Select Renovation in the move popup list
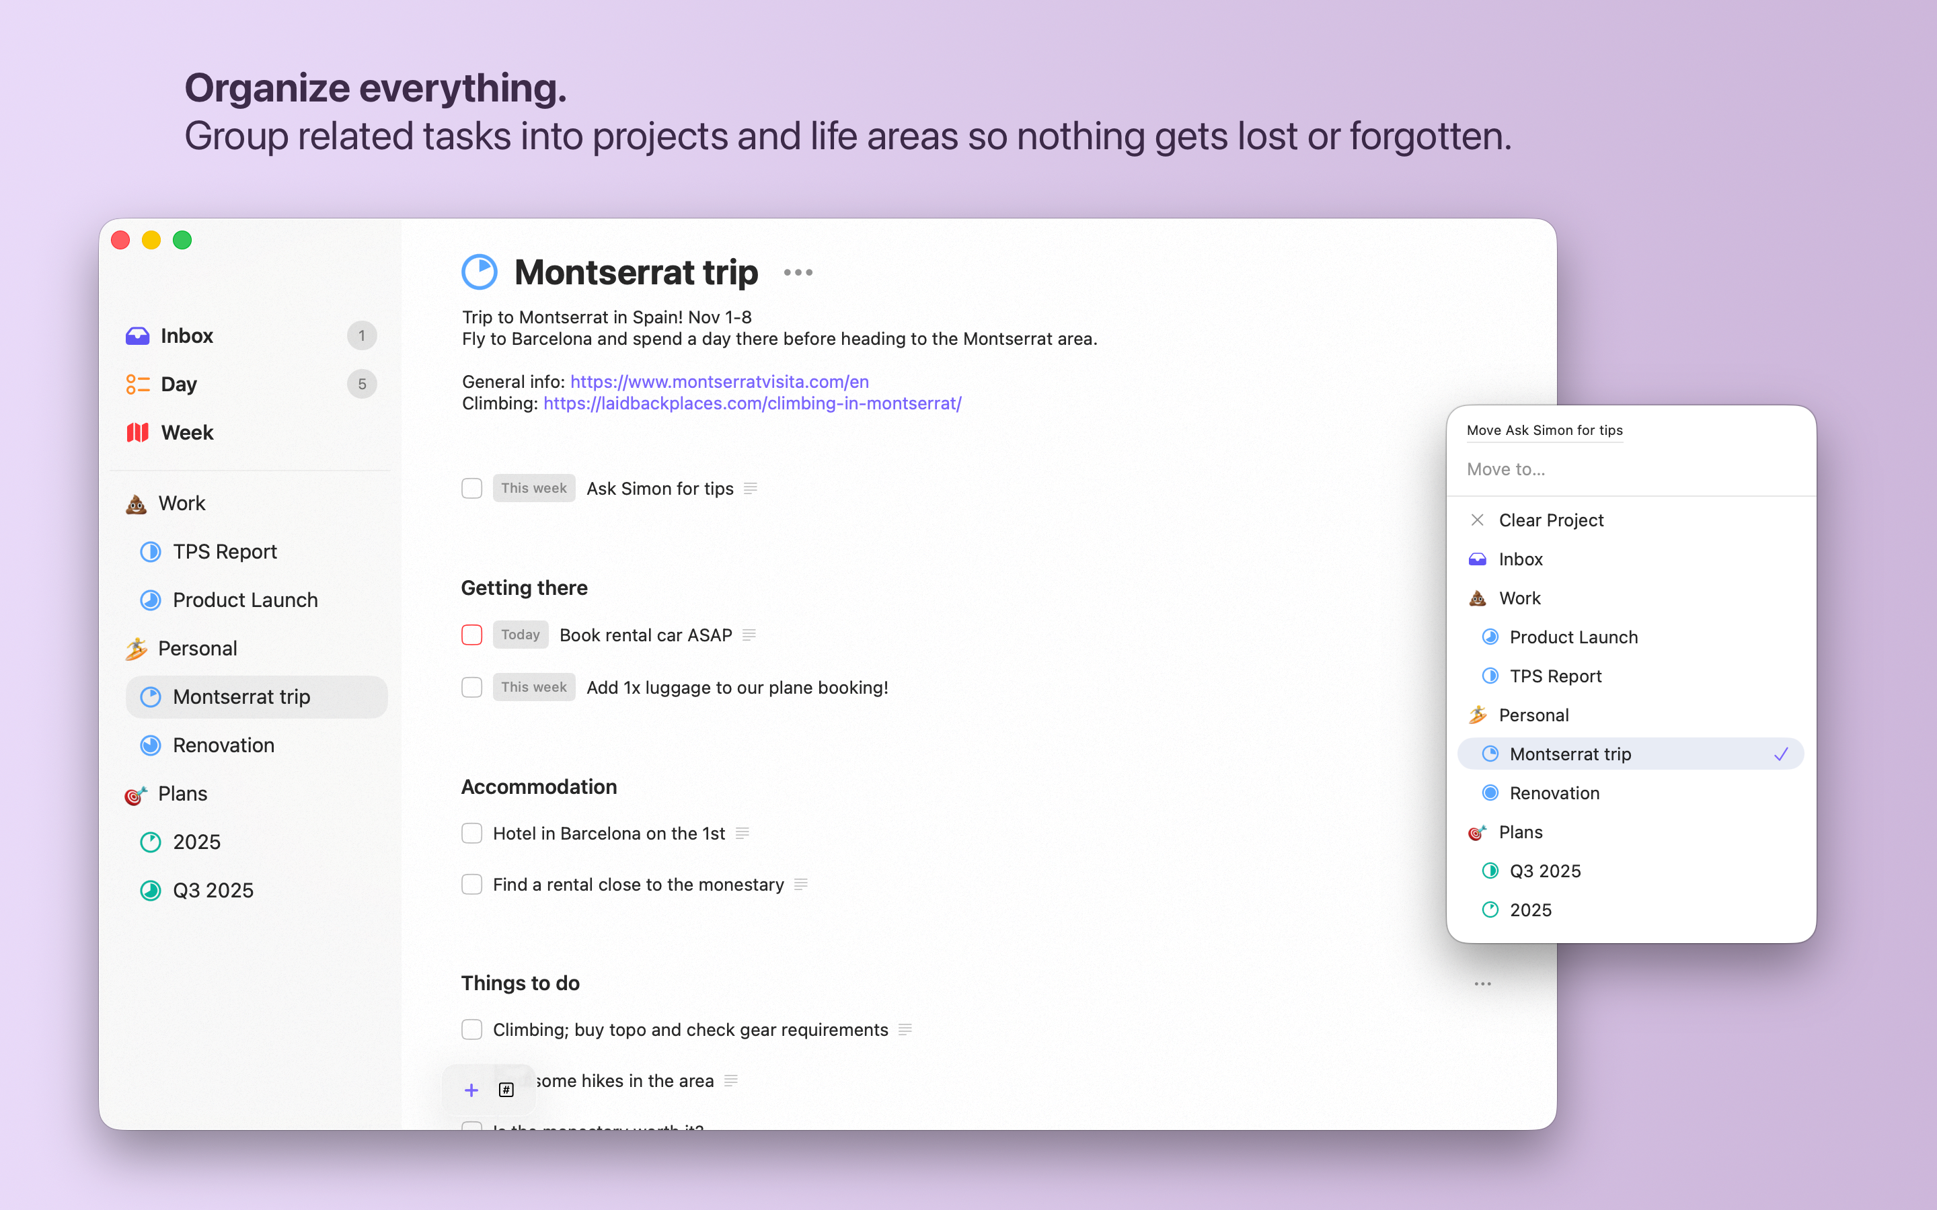 point(1554,793)
